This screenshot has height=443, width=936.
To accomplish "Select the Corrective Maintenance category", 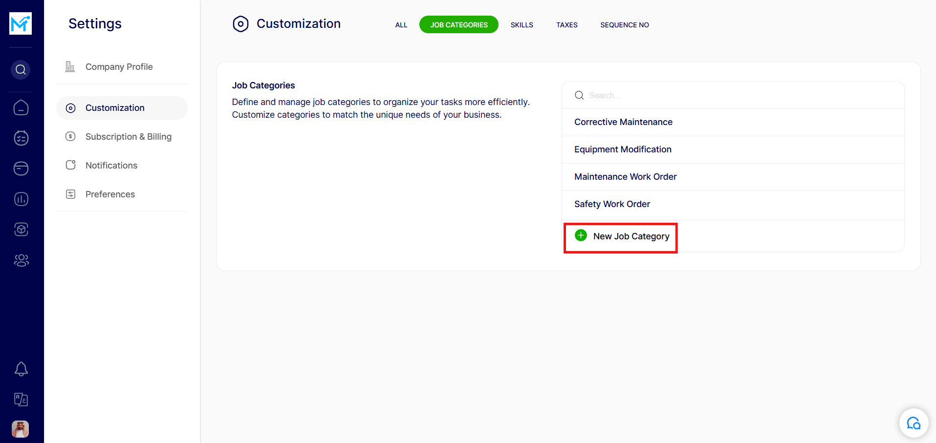I will click(623, 122).
